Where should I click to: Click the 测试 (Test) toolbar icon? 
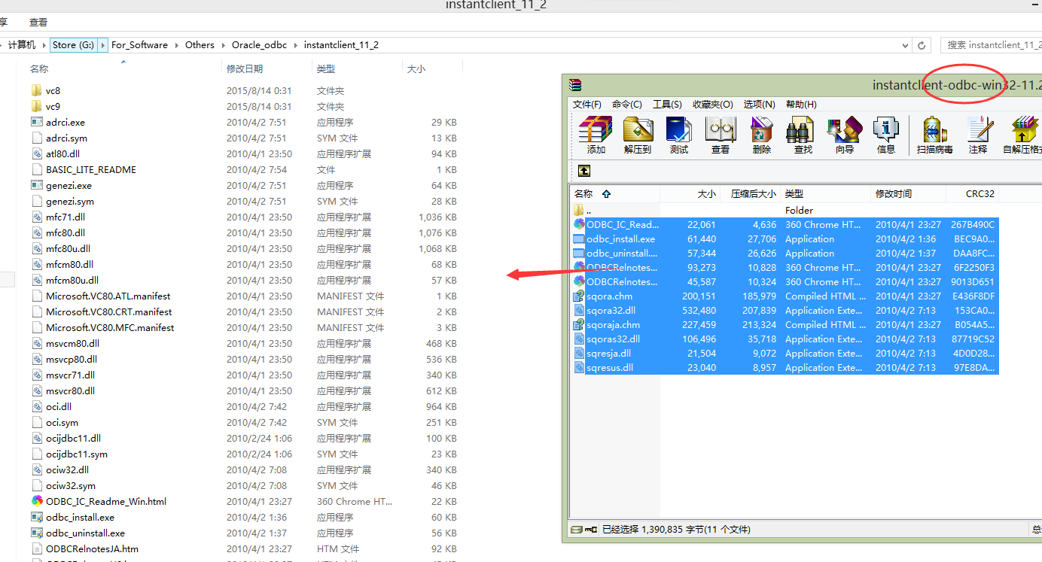tap(678, 129)
